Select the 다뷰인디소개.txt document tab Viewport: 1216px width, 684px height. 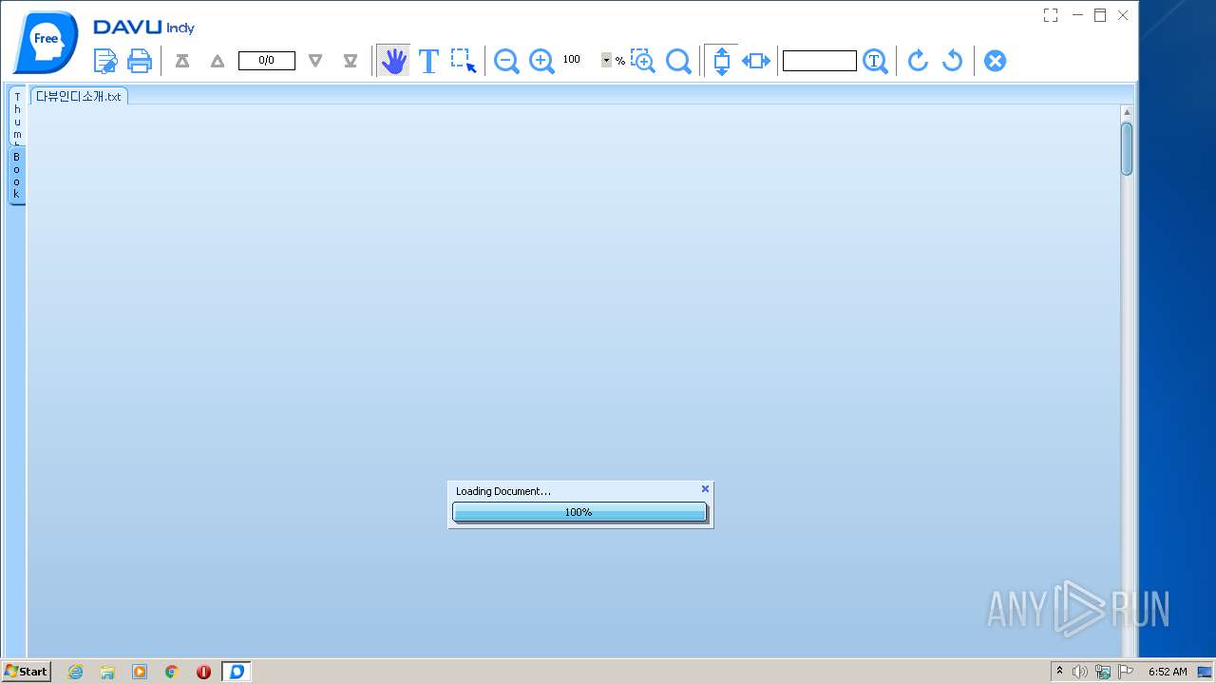(x=79, y=96)
